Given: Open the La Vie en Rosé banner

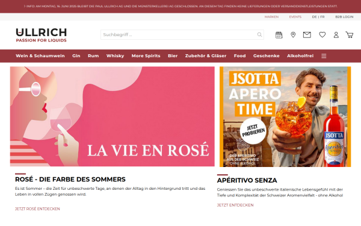Looking at the screenshot, I should tap(113, 116).
